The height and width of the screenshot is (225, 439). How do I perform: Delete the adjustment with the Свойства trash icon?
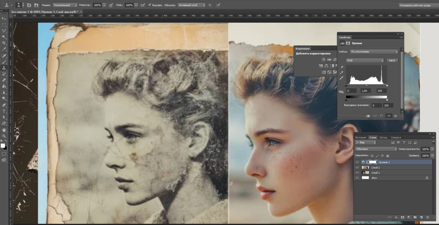[395, 116]
